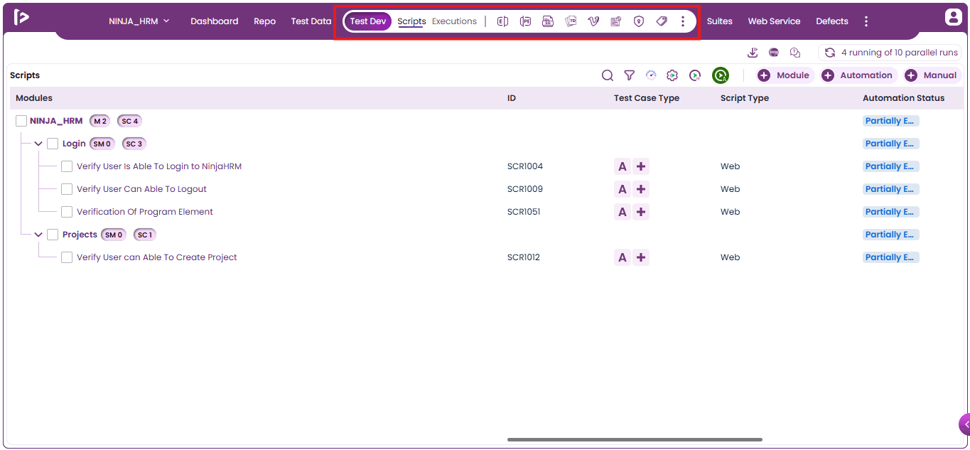Viewport: 970px width, 450px height.
Task: Click the M 2 badge beside NINJA_HRM
Action: pos(100,121)
